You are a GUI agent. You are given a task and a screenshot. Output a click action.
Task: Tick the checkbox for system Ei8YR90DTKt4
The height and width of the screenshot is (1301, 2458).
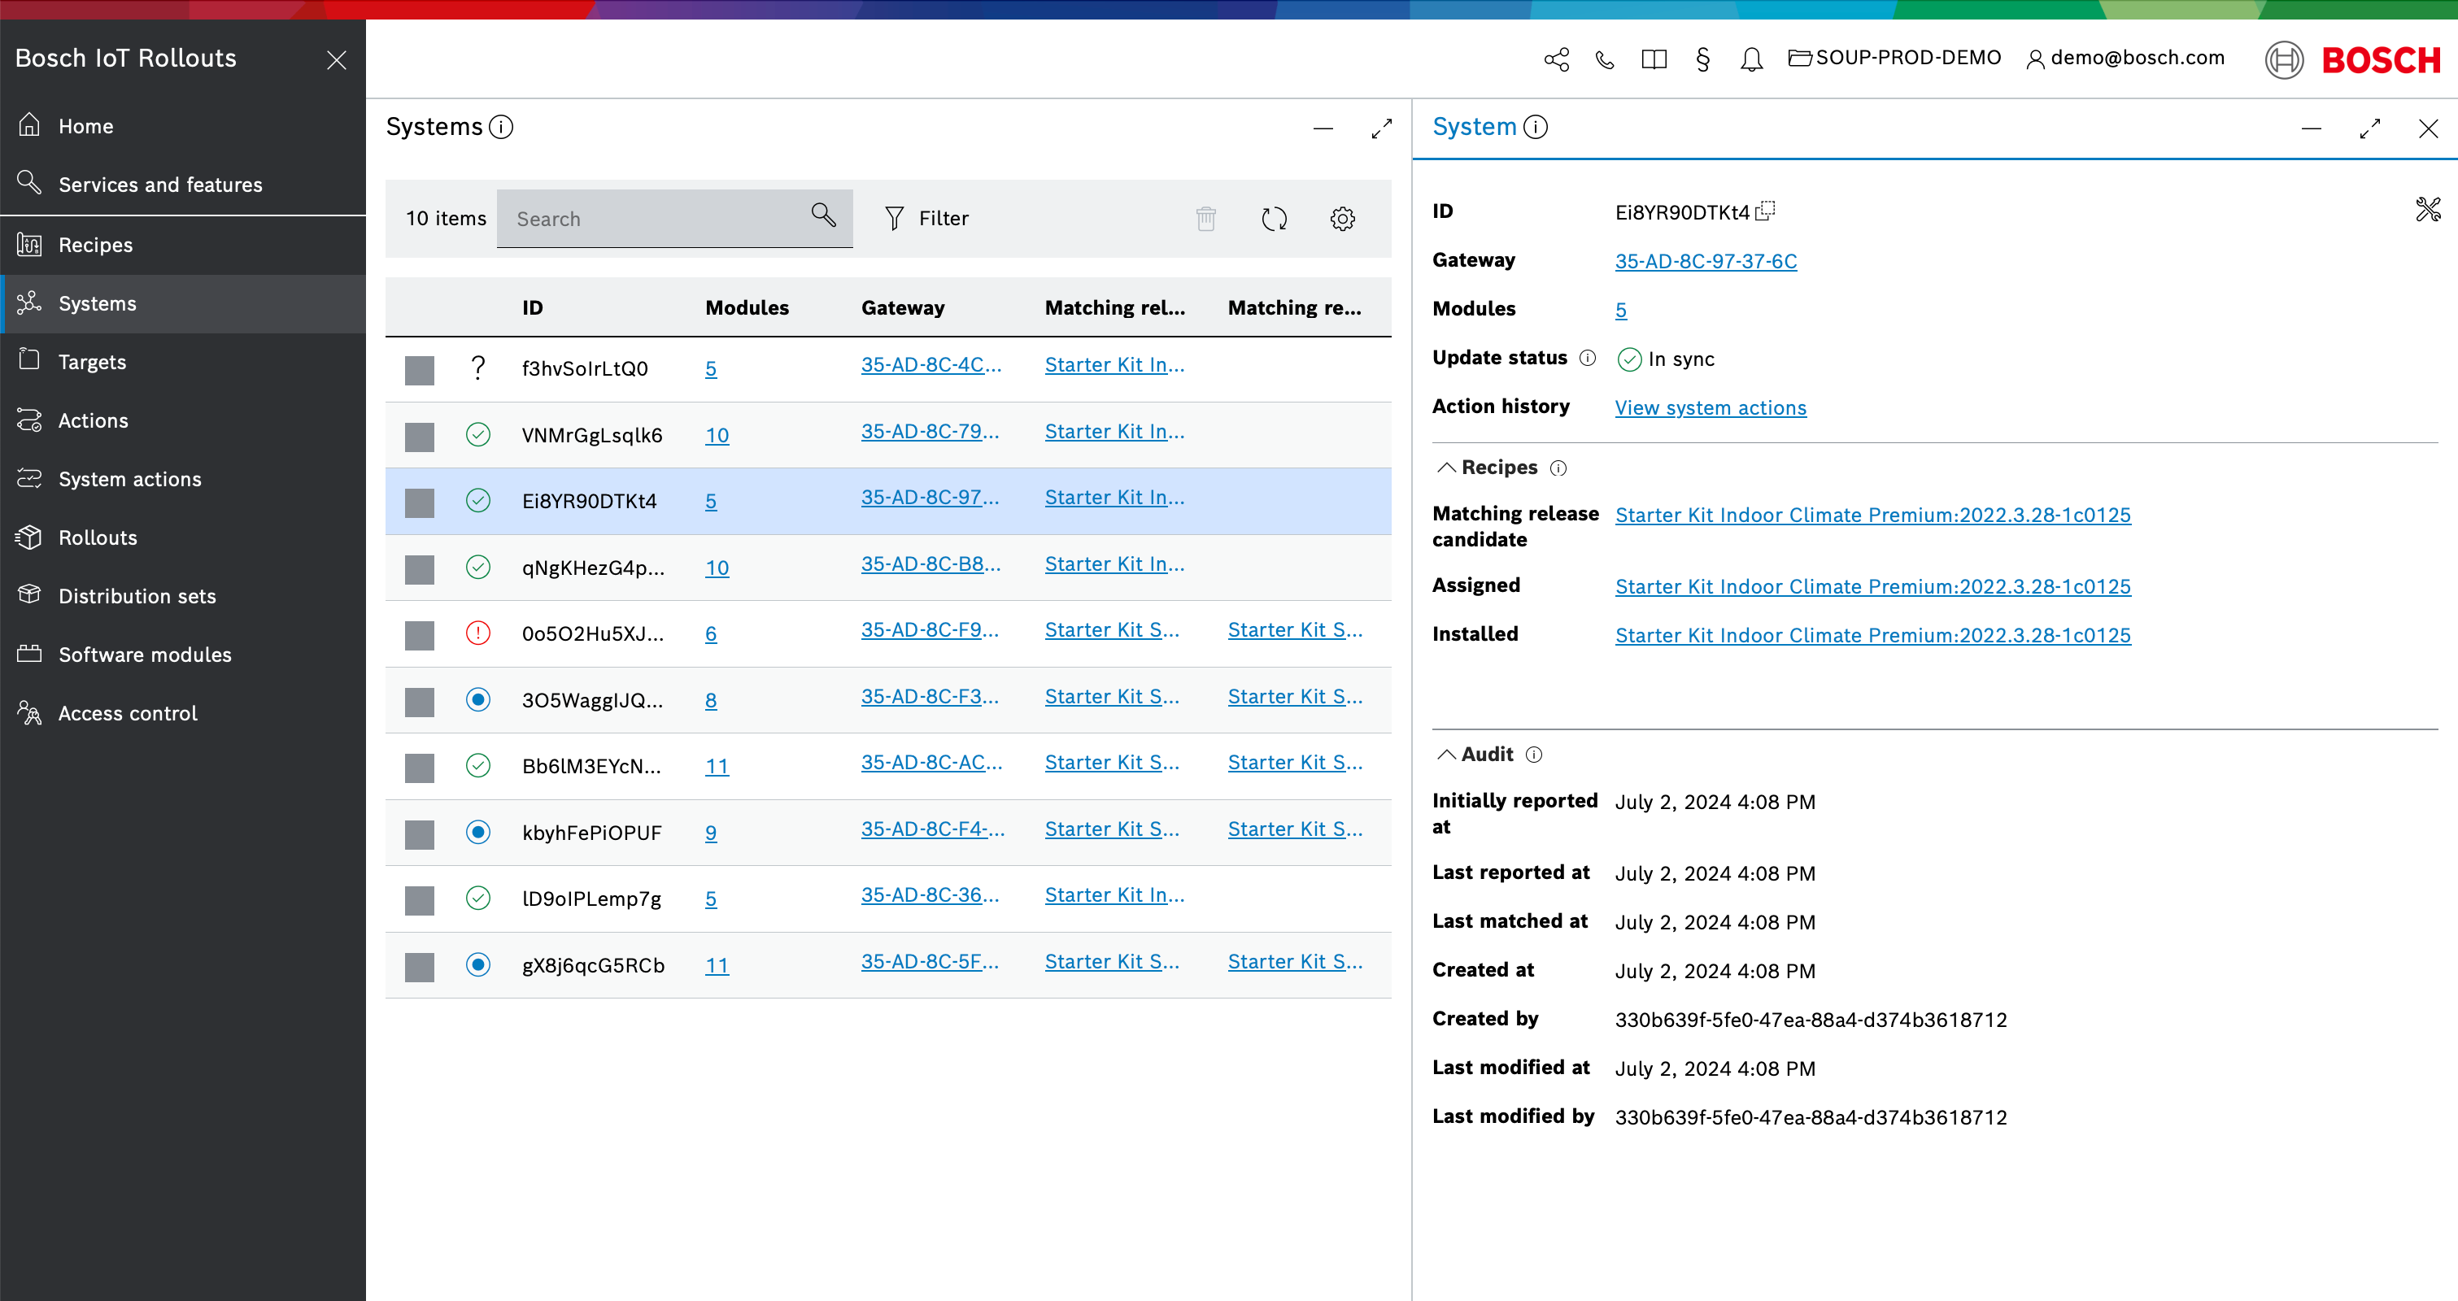pyautogui.click(x=419, y=503)
